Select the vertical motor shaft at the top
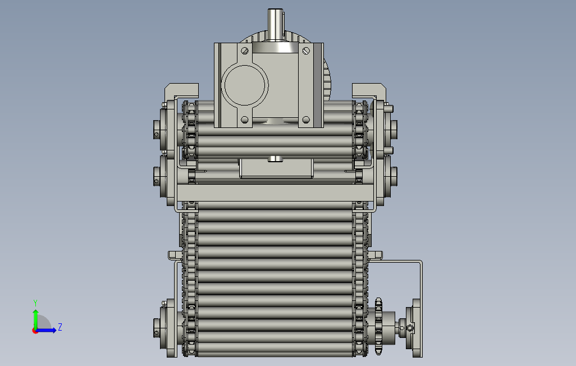This screenshot has width=576, height=366. click(276, 24)
